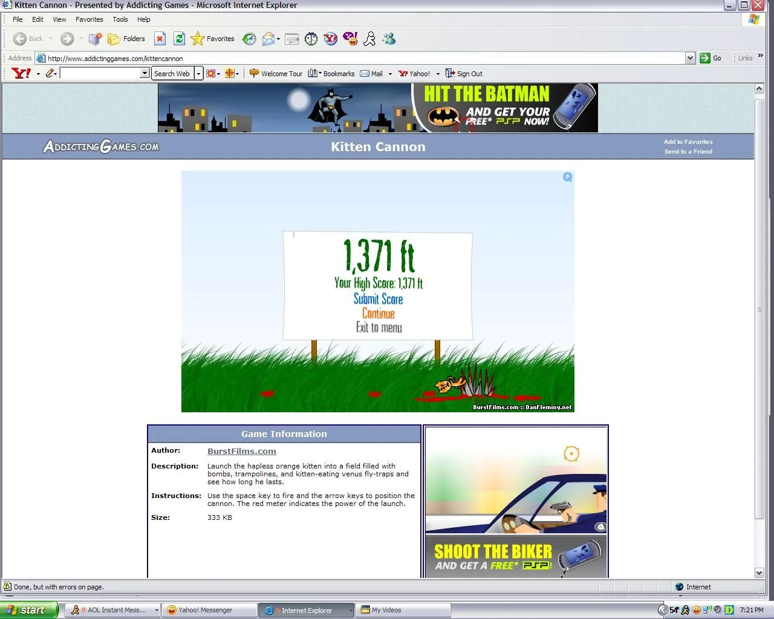Screen dimensions: 774x619
Task: Expand the Forward button history arrow
Action: pos(80,39)
